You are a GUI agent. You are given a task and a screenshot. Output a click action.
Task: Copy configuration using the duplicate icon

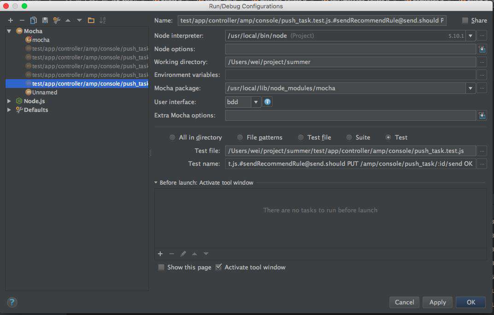[x=34, y=20]
